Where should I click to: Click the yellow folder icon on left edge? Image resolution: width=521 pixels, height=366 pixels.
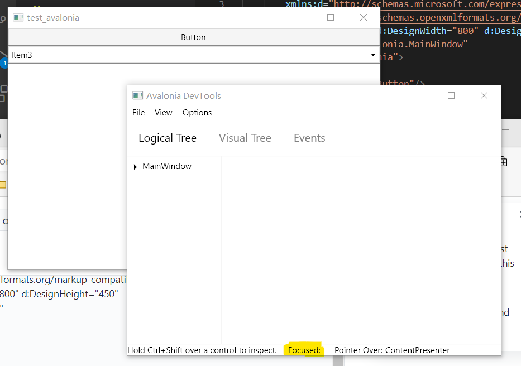pyautogui.click(x=3, y=184)
